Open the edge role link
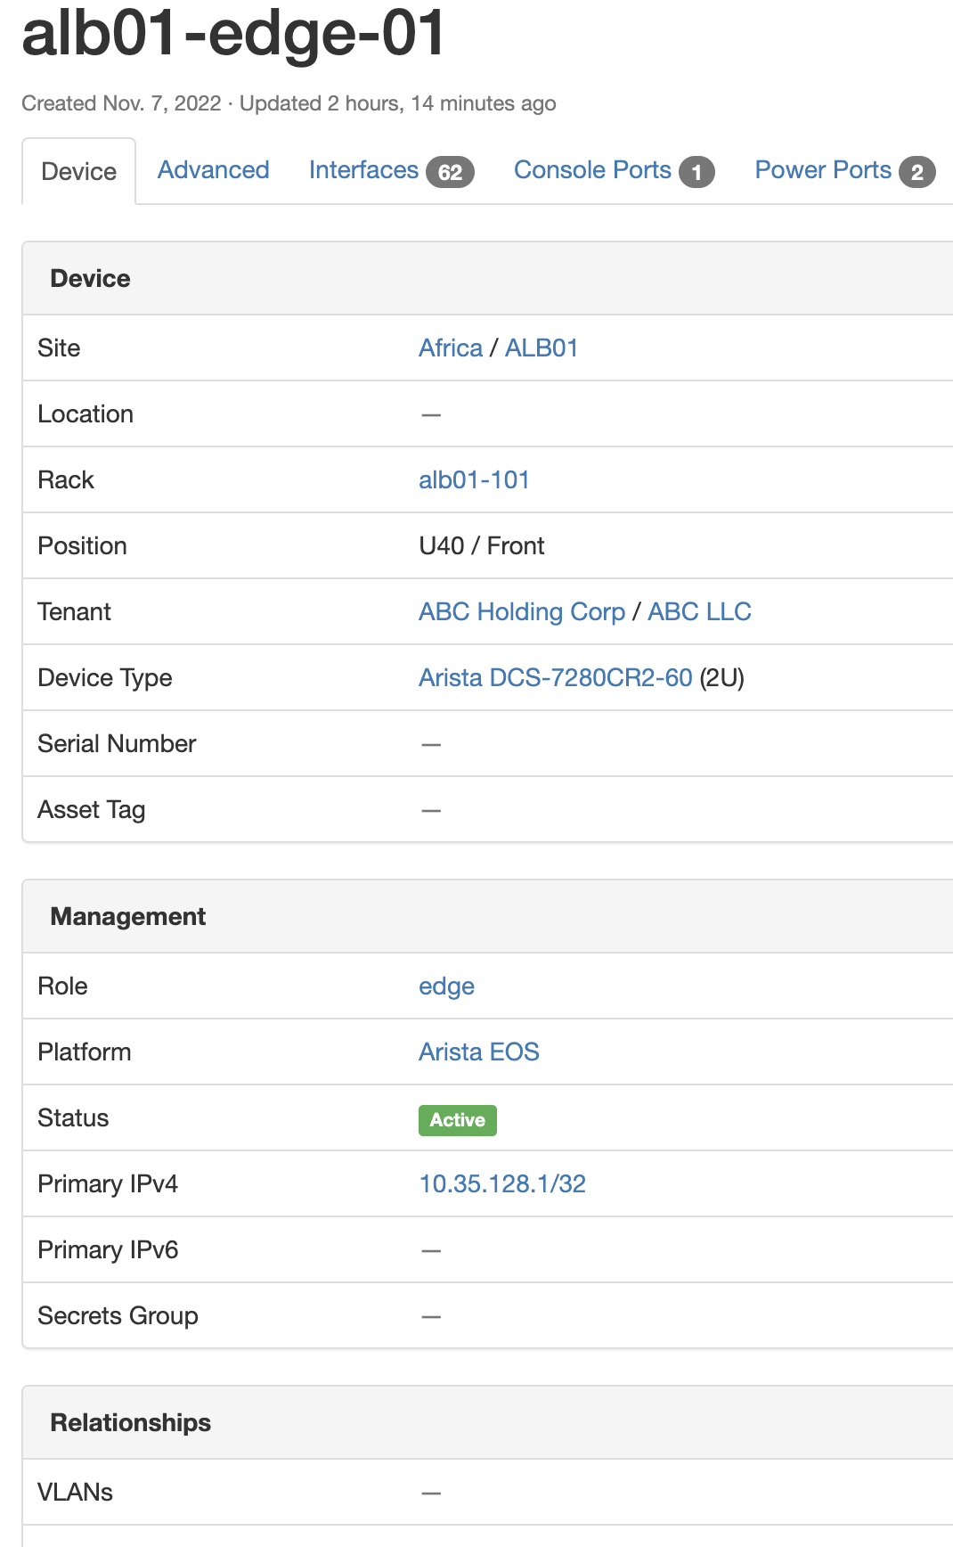Screen dimensions: 953x1547 click(x=446, y=986)
